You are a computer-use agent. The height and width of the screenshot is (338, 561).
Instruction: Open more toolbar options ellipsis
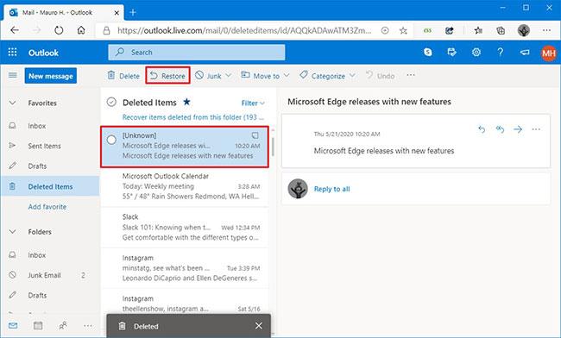click(411, 75)
